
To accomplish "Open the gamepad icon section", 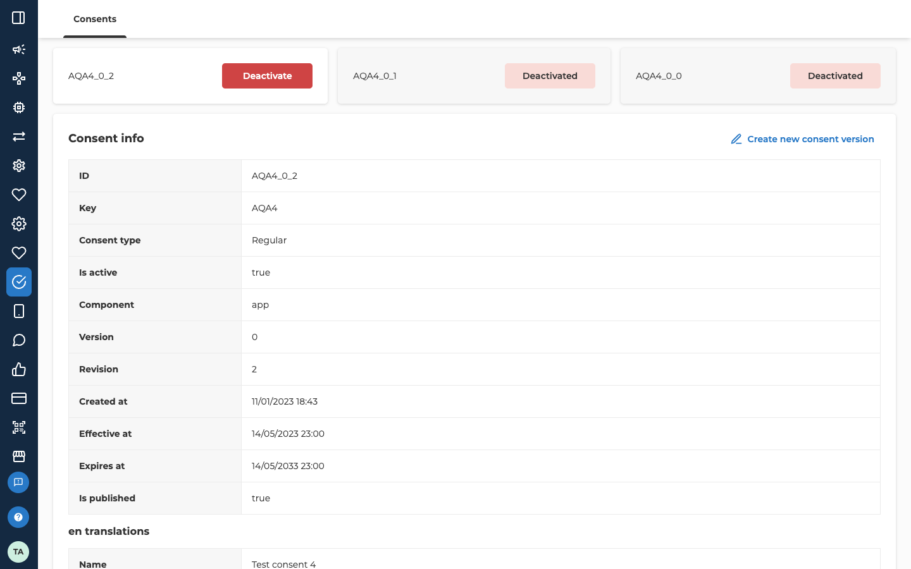I will pos(19,78).
